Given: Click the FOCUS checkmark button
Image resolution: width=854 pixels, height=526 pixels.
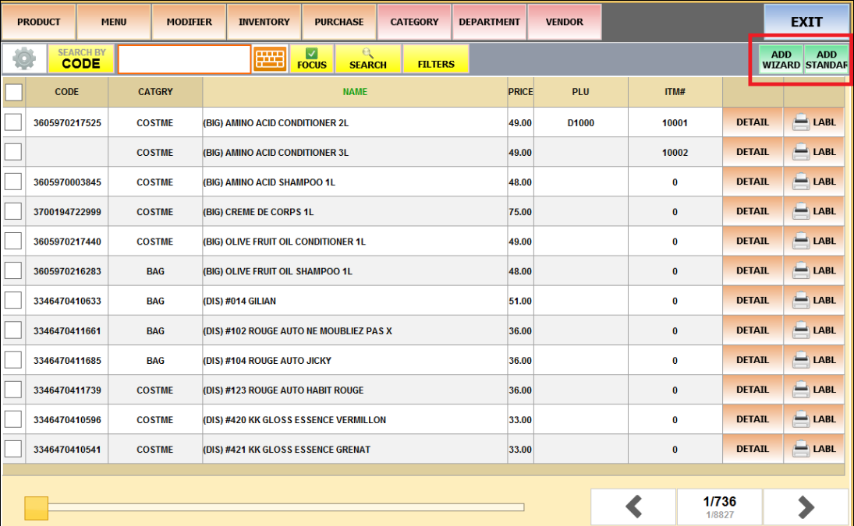Looking at the screenshot, I should coord(312,59).
